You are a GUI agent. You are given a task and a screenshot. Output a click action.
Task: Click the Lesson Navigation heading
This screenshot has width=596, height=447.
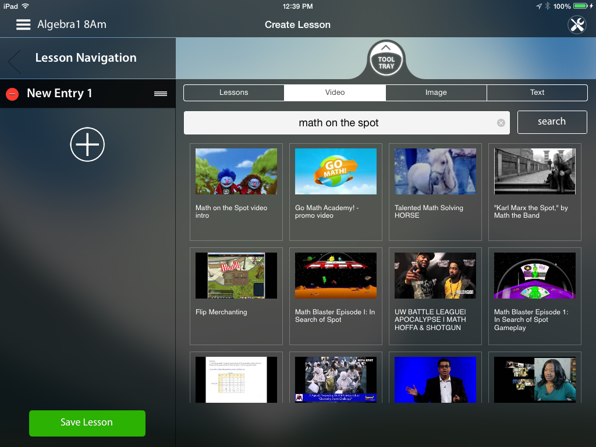tap(86, 58)
